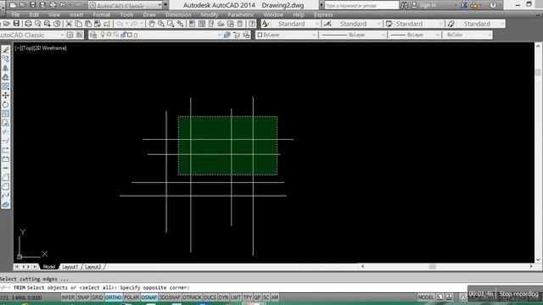Click the search keyword input field

point(361,5)
